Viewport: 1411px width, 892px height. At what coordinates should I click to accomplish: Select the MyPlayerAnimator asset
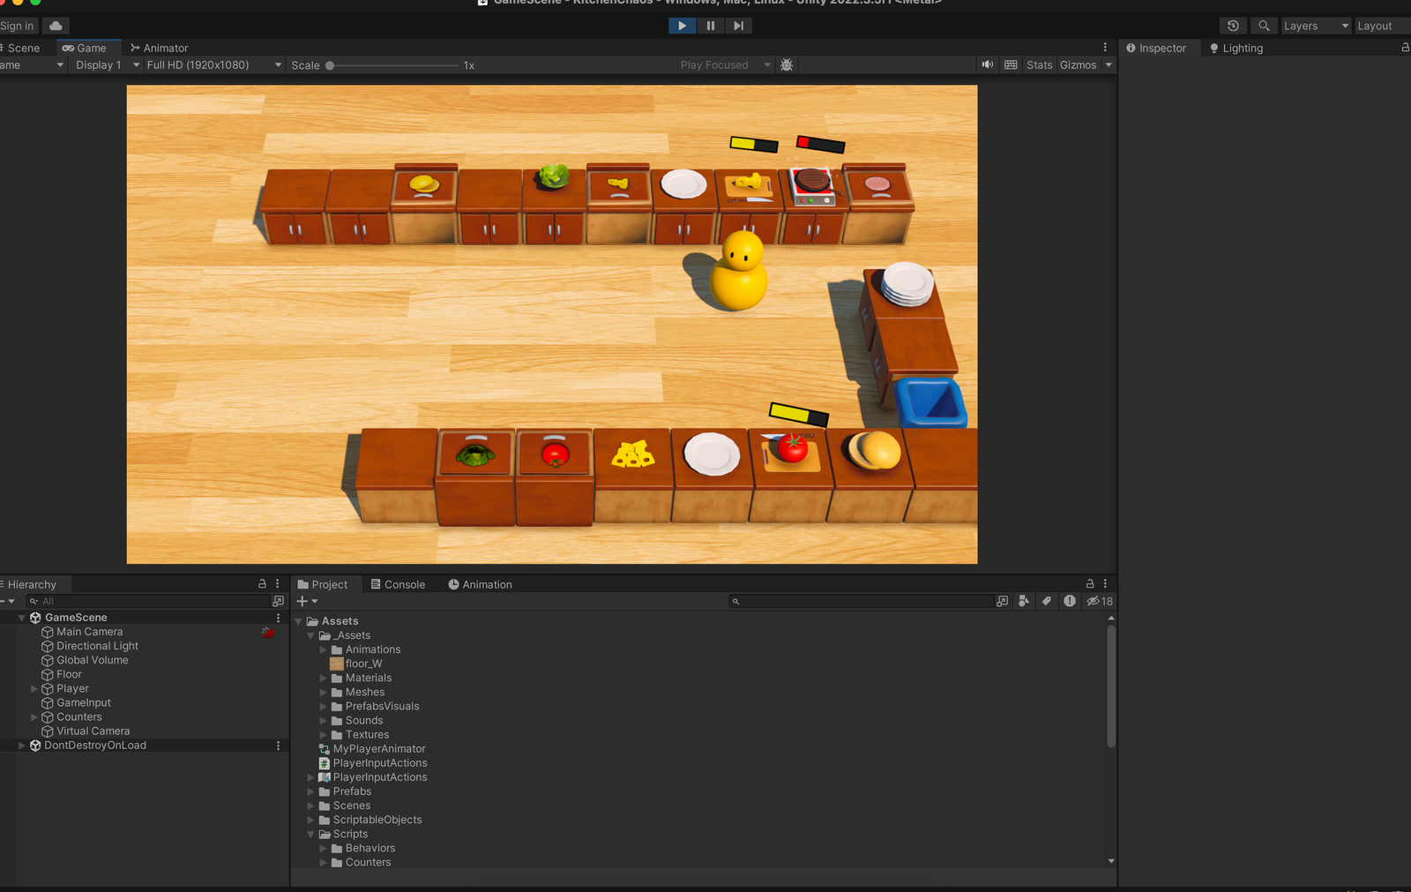371,749
